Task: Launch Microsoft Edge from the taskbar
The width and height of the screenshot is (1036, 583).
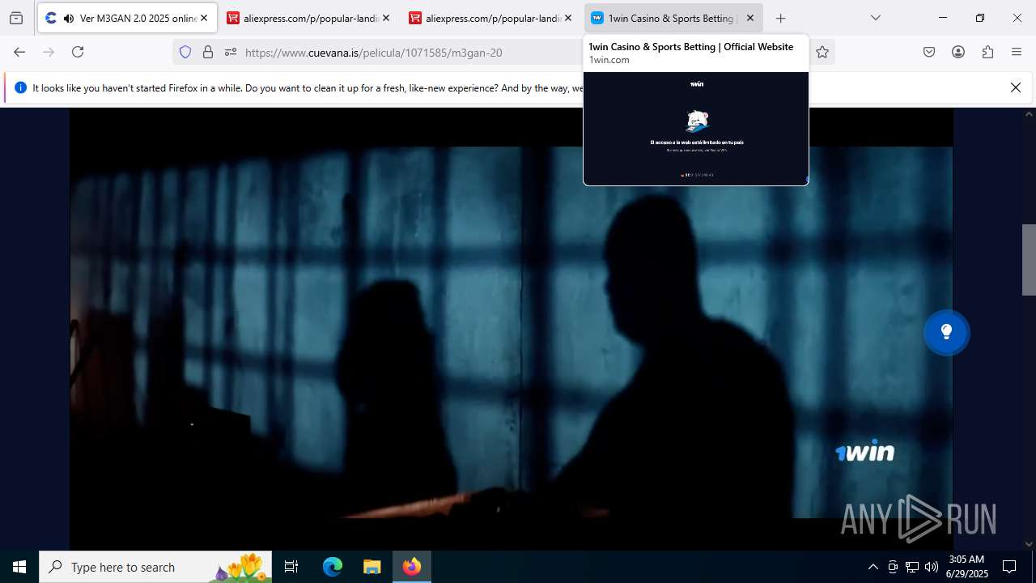Action: click(x=333, y=567)
